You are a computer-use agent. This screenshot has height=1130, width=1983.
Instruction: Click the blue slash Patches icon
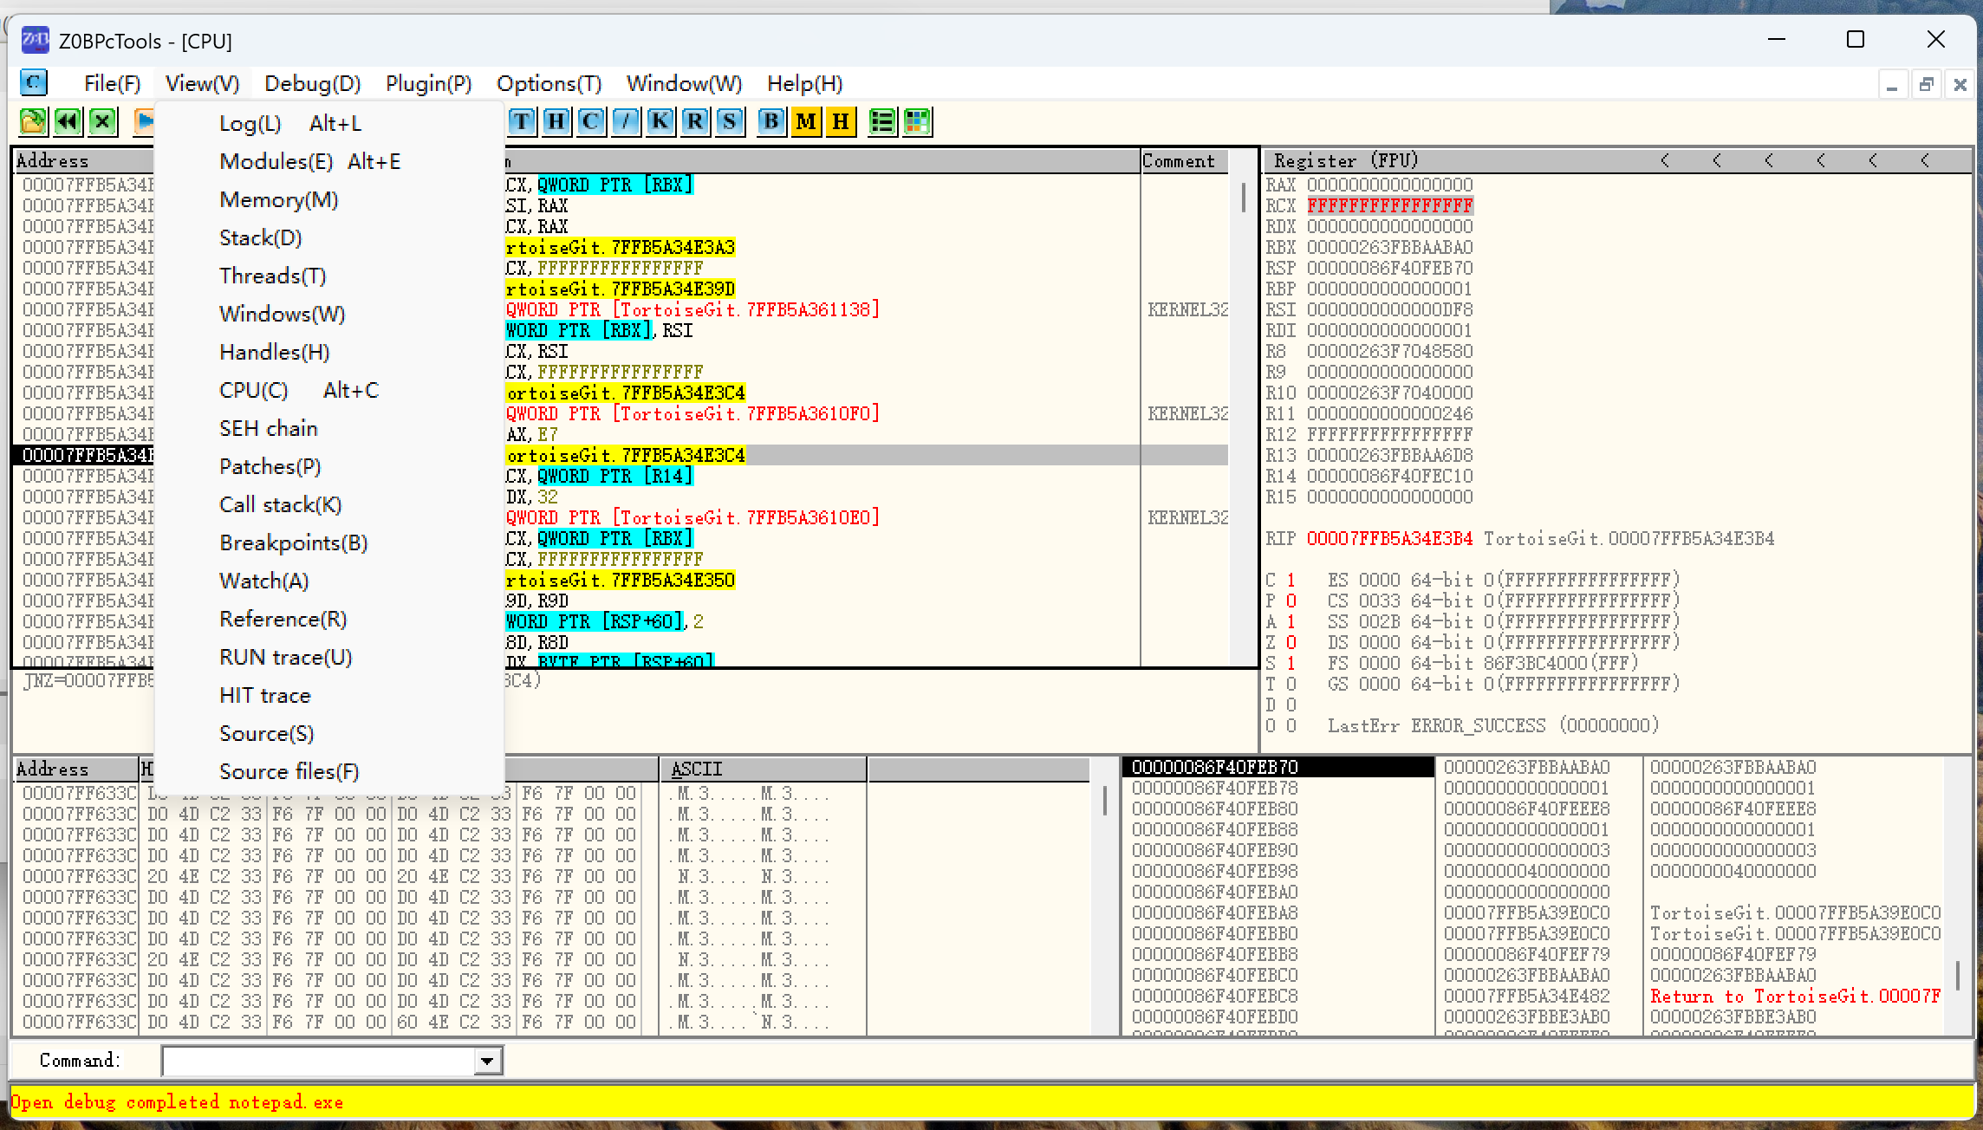[626, 121]
